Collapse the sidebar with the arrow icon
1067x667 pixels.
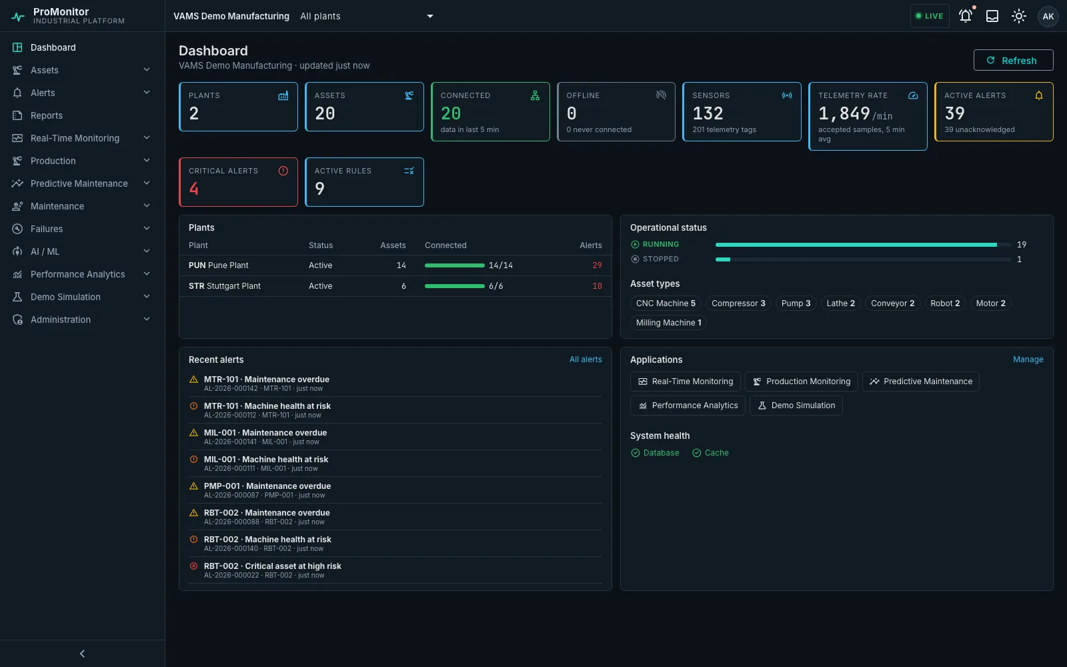(82, 654)
